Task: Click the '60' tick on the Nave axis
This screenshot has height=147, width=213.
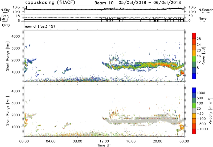Action: coord(190,16)
